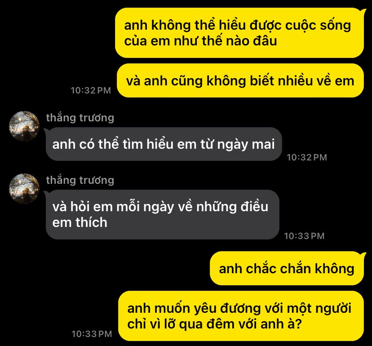372x346 pixels.
Task: Tap the yellow bubble 'anh chắc chắn không'
Action: [x=287, y=268]
